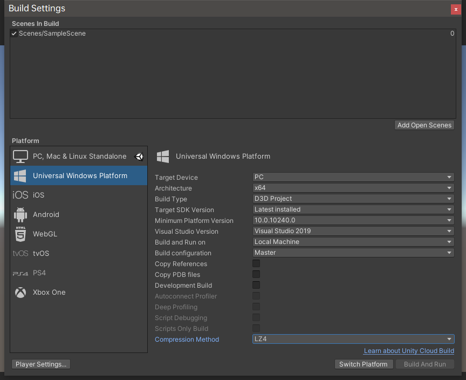Click the Compression Method label

[x=187, y=340]
